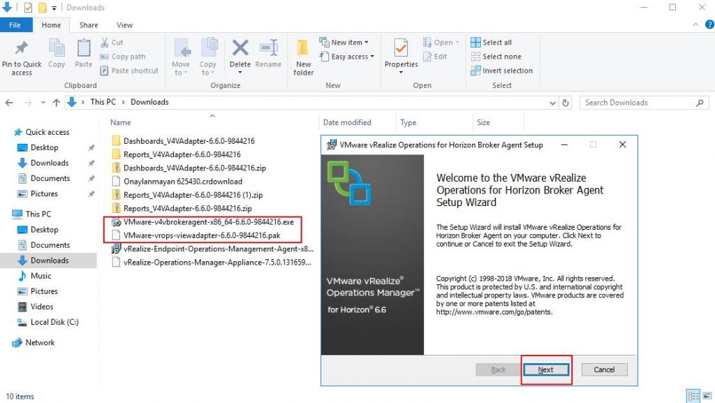Open the Move to menu
The height and width of the screenshot is (403, 715).
[181, 57]
